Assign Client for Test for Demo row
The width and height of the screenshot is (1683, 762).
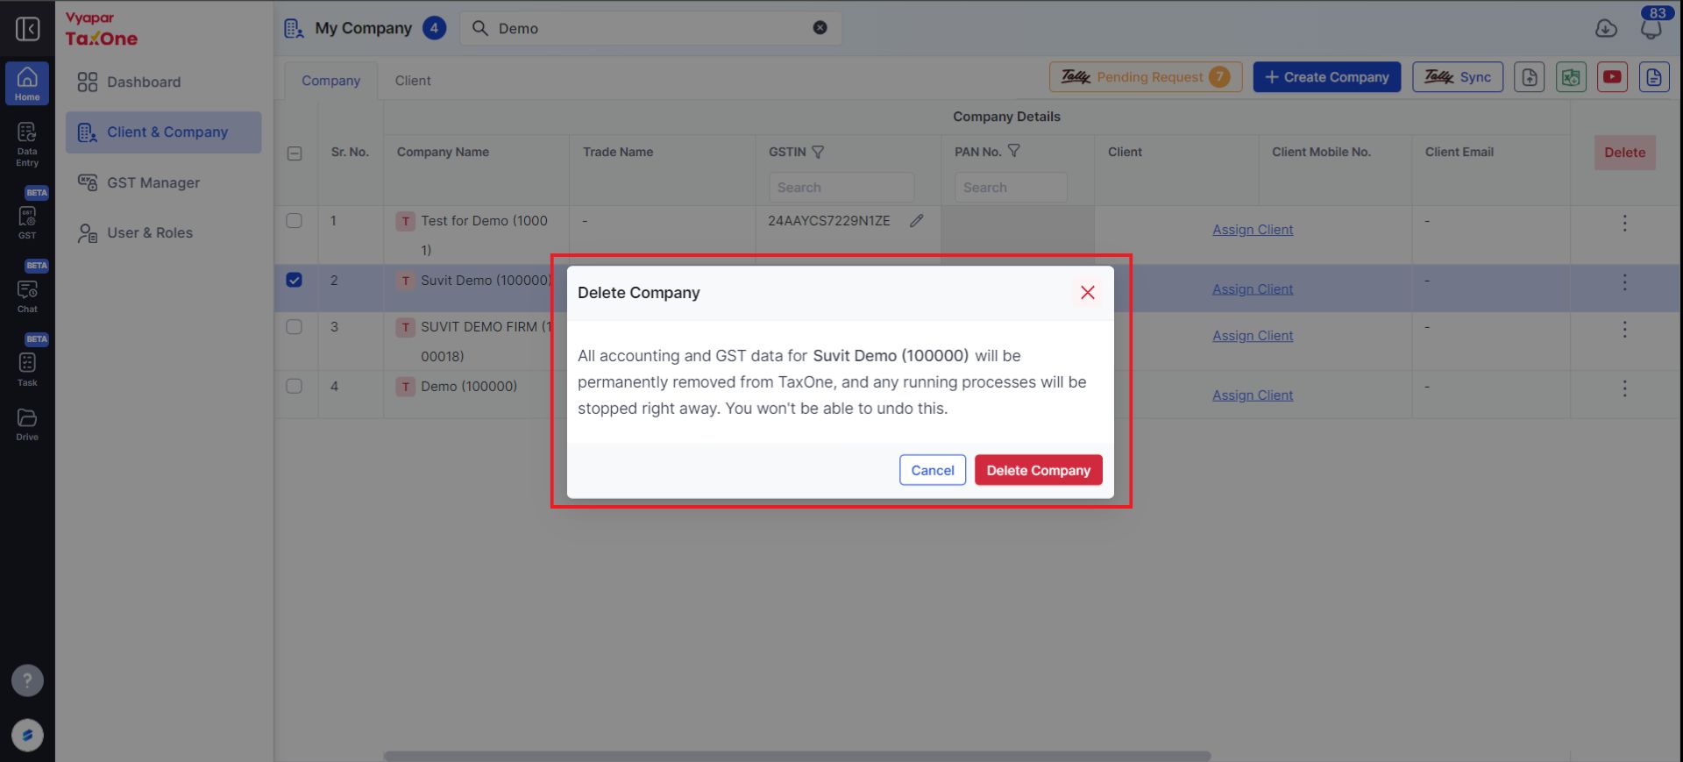click(x=1253, y=230)
